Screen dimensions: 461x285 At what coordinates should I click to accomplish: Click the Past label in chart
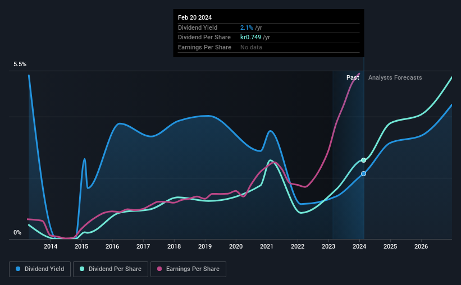coord(353,77)
